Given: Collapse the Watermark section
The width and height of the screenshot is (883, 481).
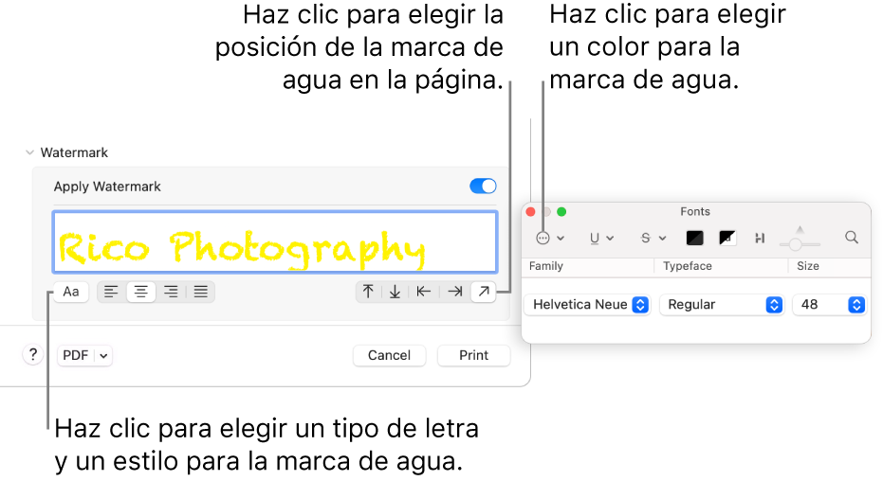Looking at the screenshot, I should [29, 152].
